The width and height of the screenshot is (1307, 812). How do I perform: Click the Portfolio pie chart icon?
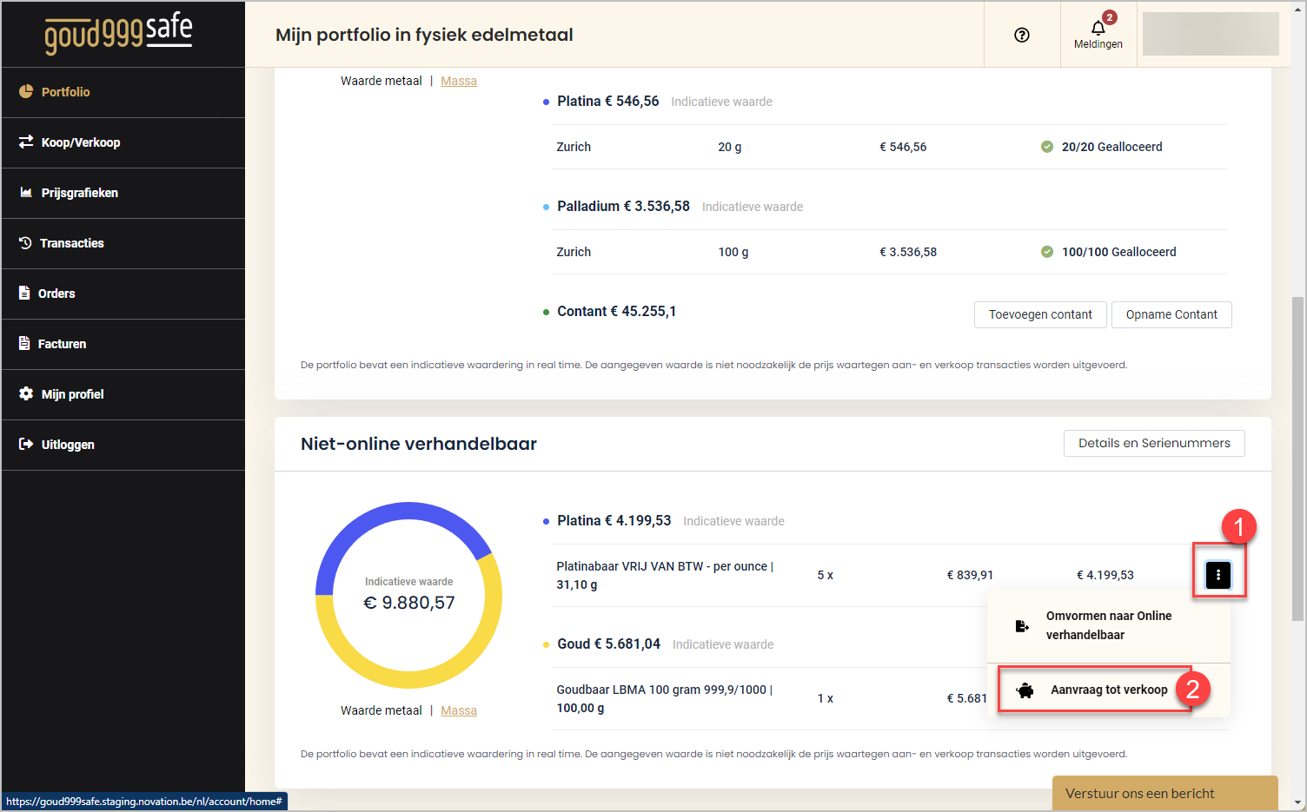26,91
